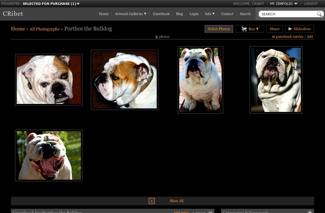Go to the Blog from the navigation bar
325x213 pixels.
tap(179, 14)
